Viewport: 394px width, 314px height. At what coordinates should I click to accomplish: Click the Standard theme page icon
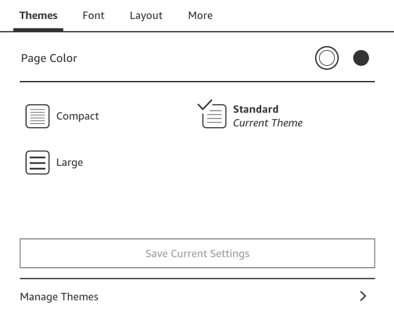[214, 116]
